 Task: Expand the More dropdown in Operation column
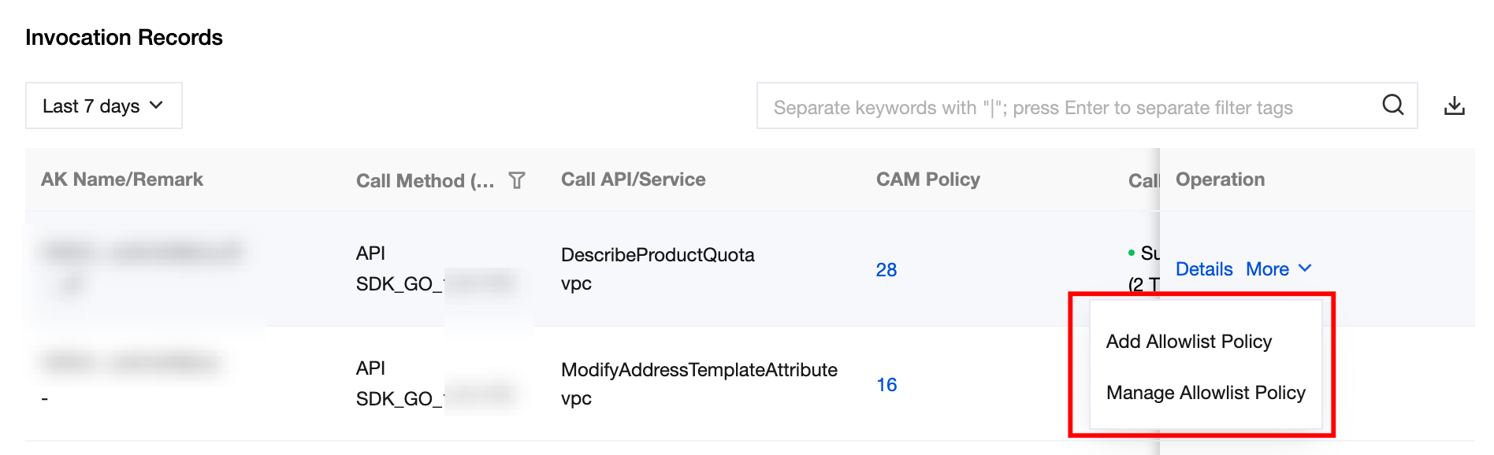1278,269
